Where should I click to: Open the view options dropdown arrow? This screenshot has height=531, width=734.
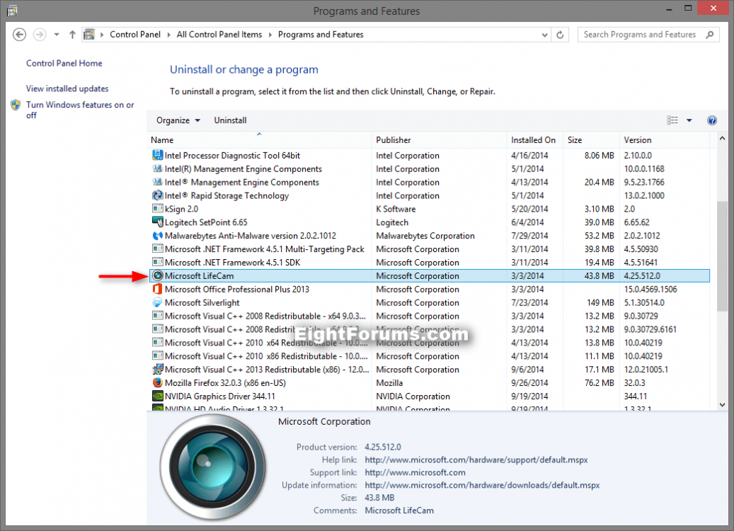[x=689, y=120]
